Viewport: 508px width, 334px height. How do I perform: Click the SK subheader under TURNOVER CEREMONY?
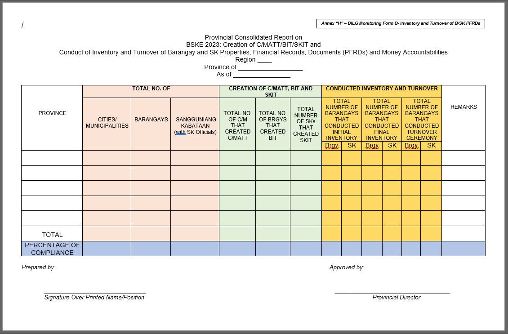432,146
